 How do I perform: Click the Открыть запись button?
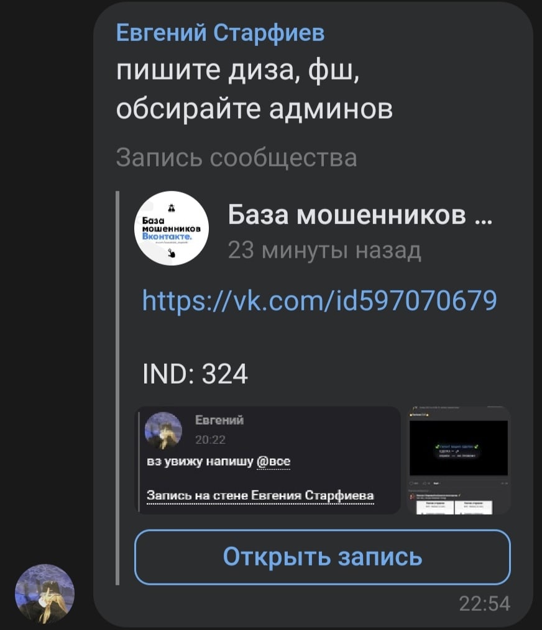point(323,557)
